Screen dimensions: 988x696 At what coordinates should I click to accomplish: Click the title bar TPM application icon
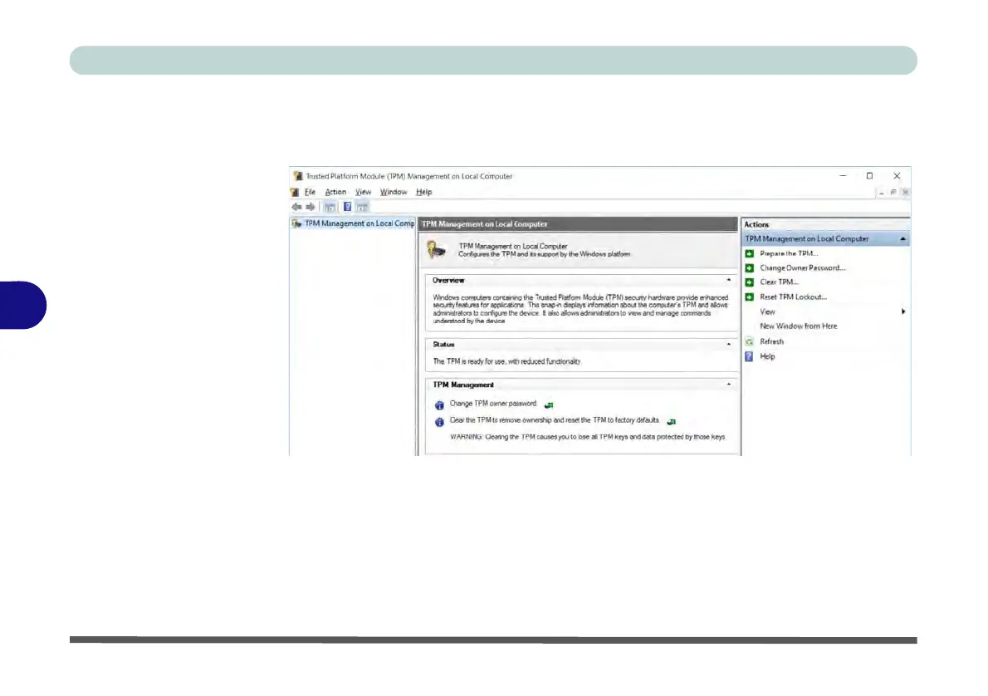(298, 176)
